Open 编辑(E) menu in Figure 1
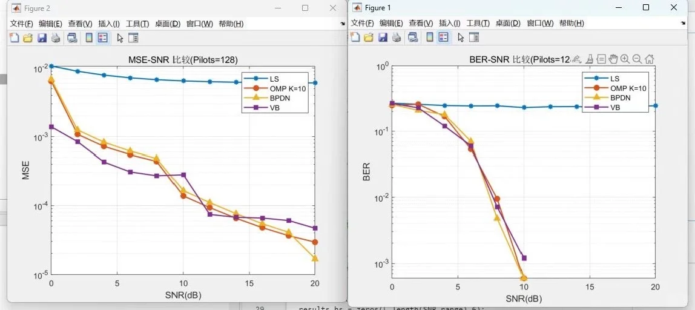This screenshot has height=310, width=695. pyautogui.click(x=391, y=24)
